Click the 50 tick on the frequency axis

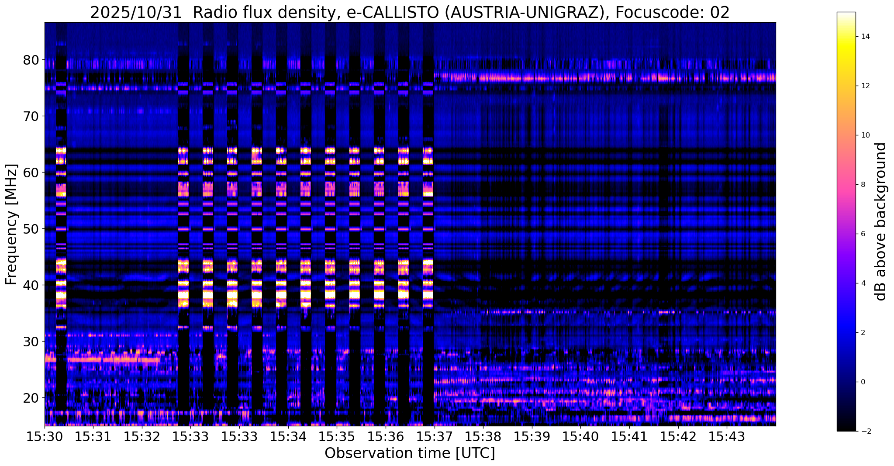(31, 228)
